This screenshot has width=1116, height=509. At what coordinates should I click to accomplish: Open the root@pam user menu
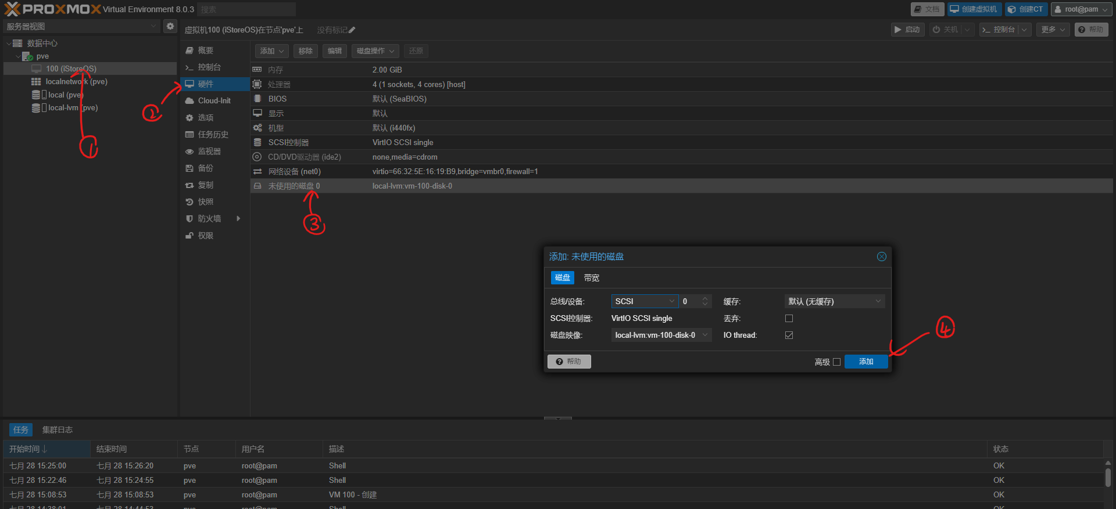click(x=1081, y=9)
